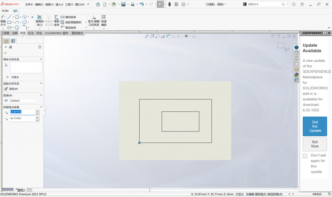This screenshot has height=197, width=332.
Task: Open Quick Snaps tool
Action: click(104, 20)
